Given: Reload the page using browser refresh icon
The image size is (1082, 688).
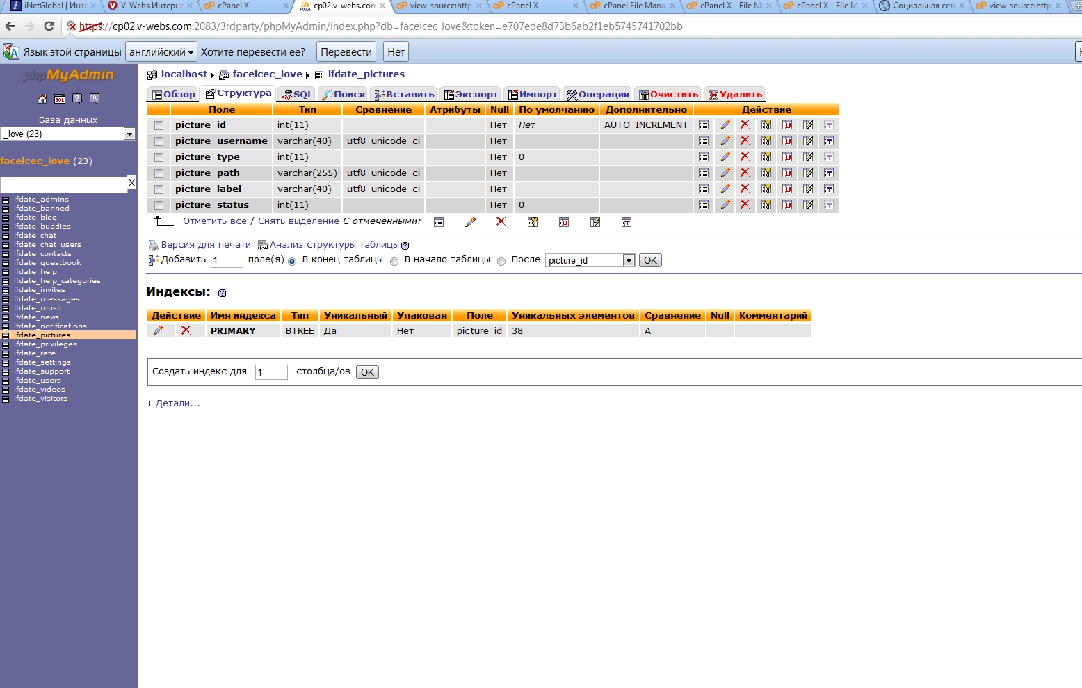Looking at the screenshot, I should [x=49, y=26].
